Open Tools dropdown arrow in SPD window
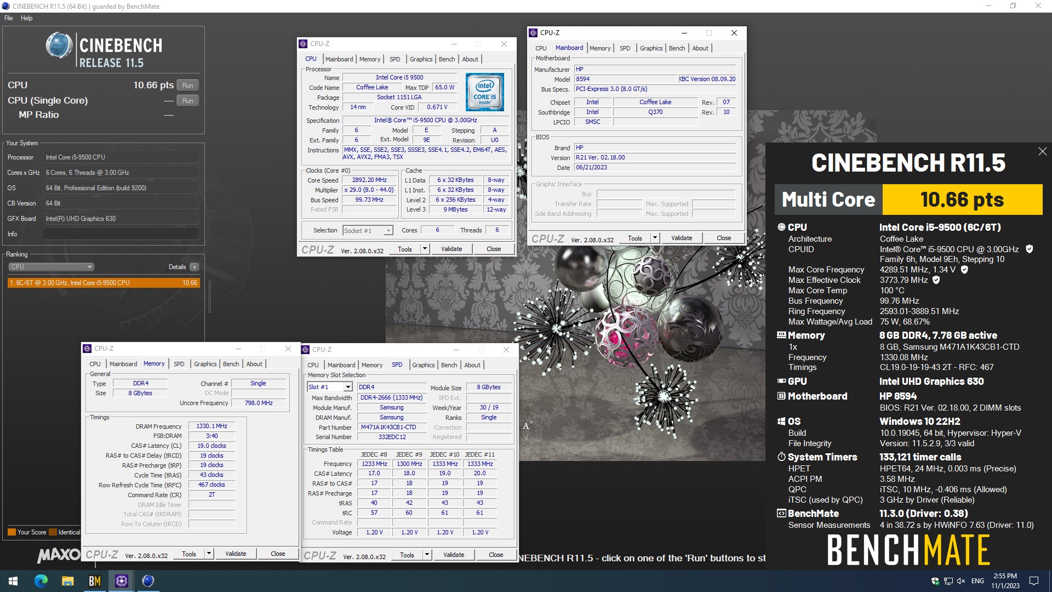 pos(427,555)
